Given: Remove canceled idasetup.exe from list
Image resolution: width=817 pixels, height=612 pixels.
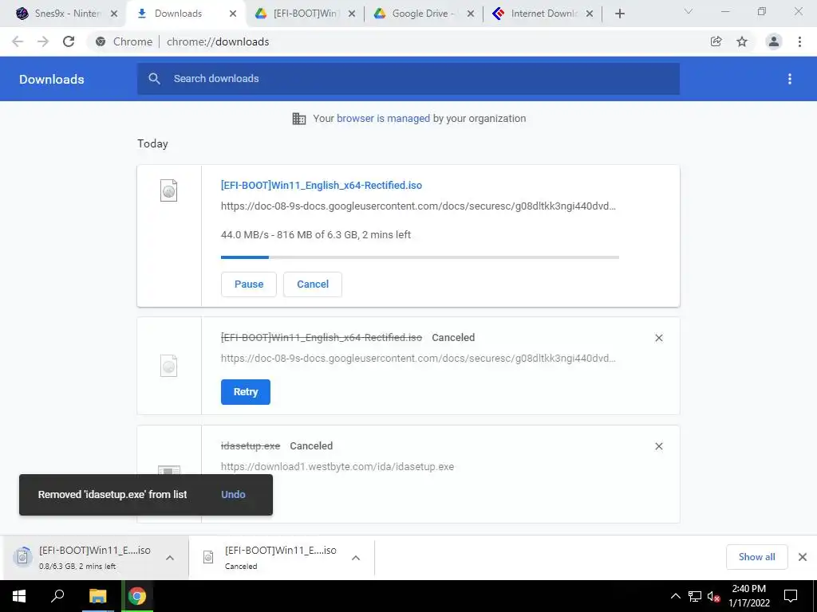Looking at the screenshot, I should tap(658, 446).
